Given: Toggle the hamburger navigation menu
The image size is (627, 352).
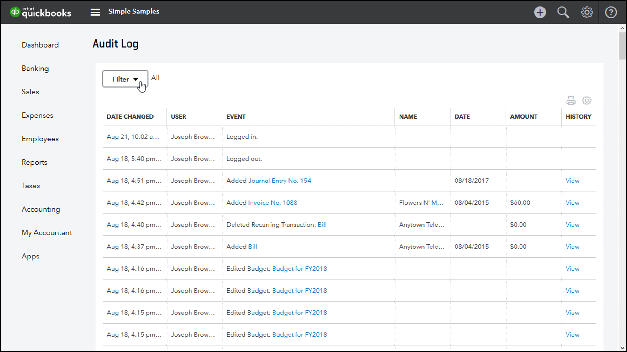Looking at the screenshot, I should (x=95, y=12).
